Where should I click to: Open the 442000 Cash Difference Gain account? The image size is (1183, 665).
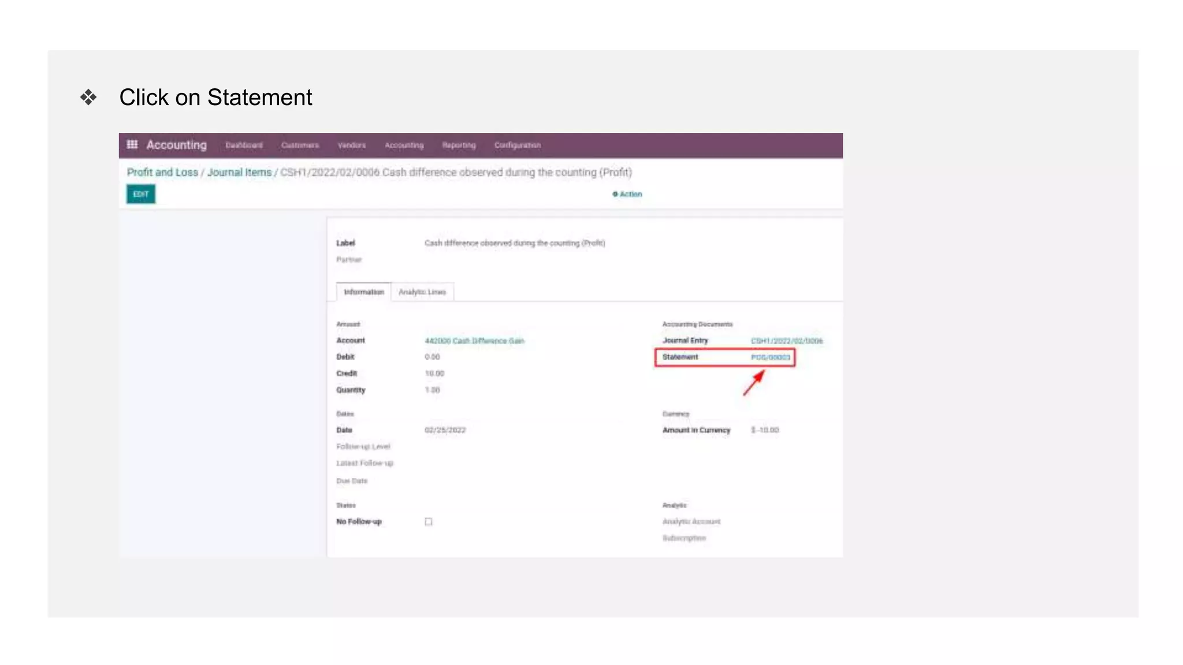pos(474,341)
